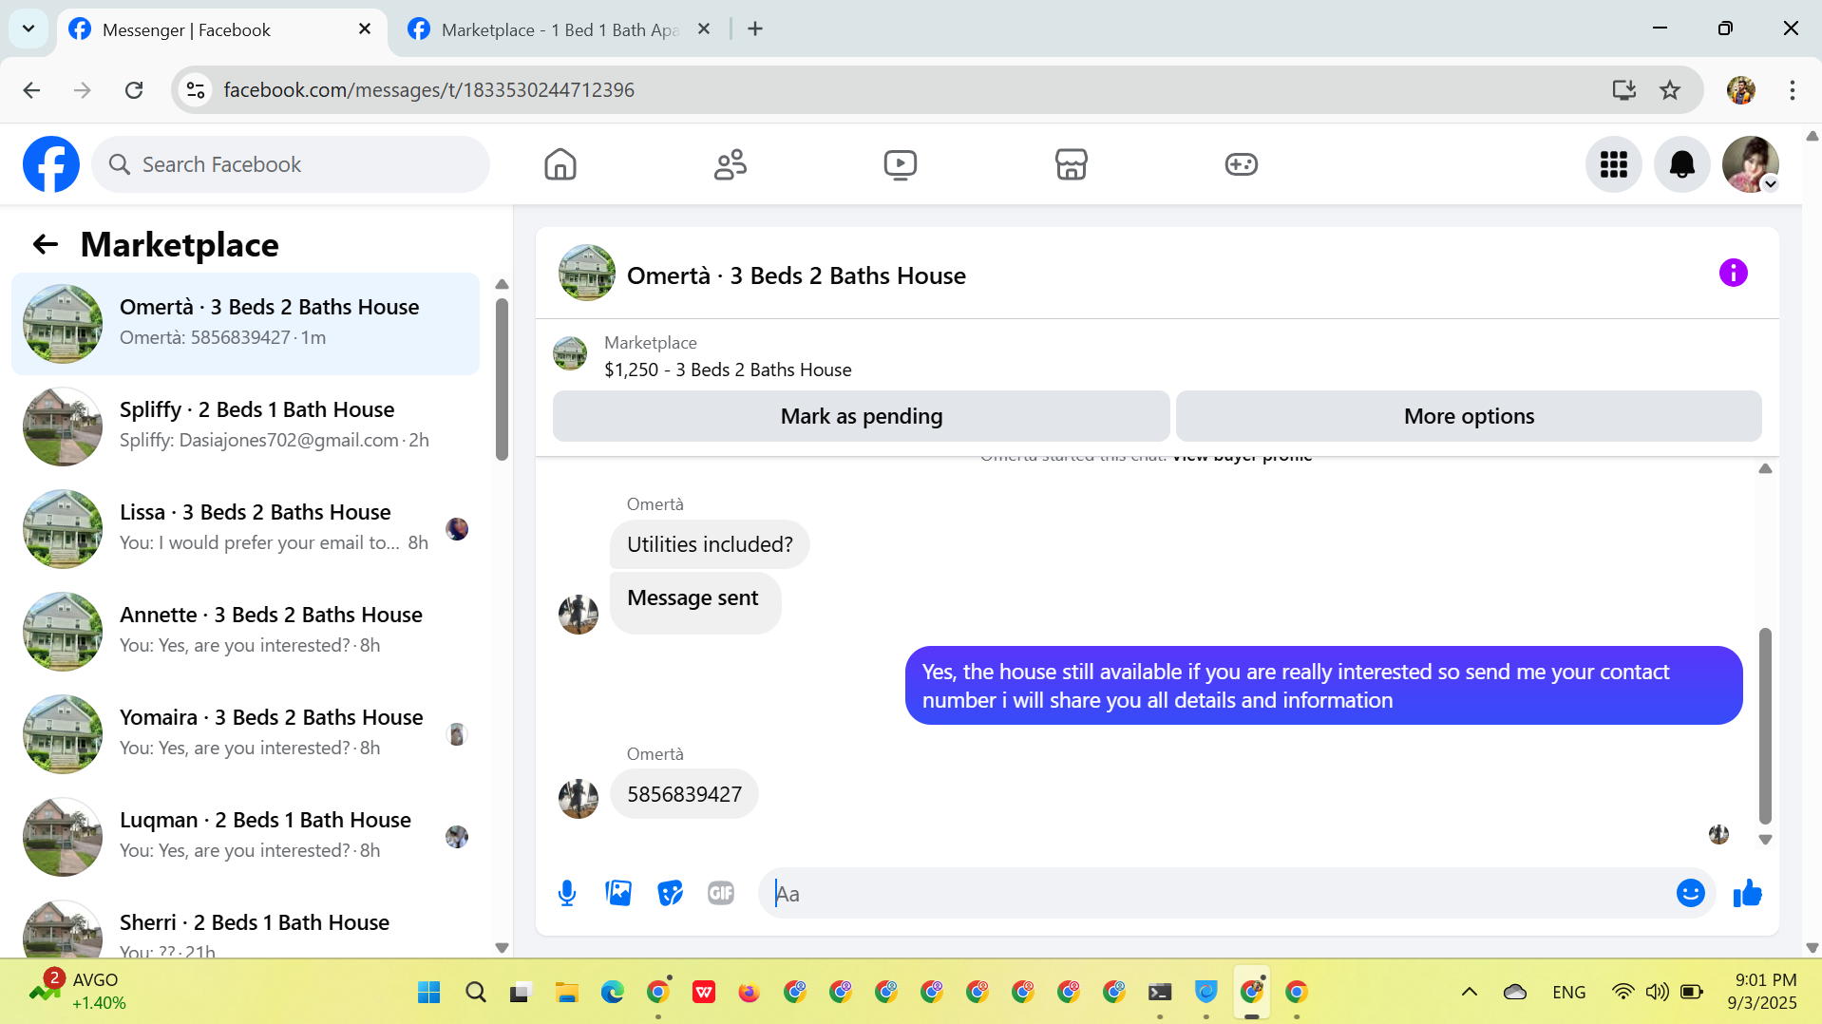1822x1024 pixels.
Task: Switch to the Messenger | Facebook tab
Action: (222, 29)
